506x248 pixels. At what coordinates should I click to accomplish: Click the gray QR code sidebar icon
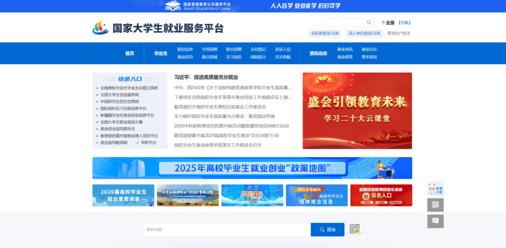coord(435,205)
